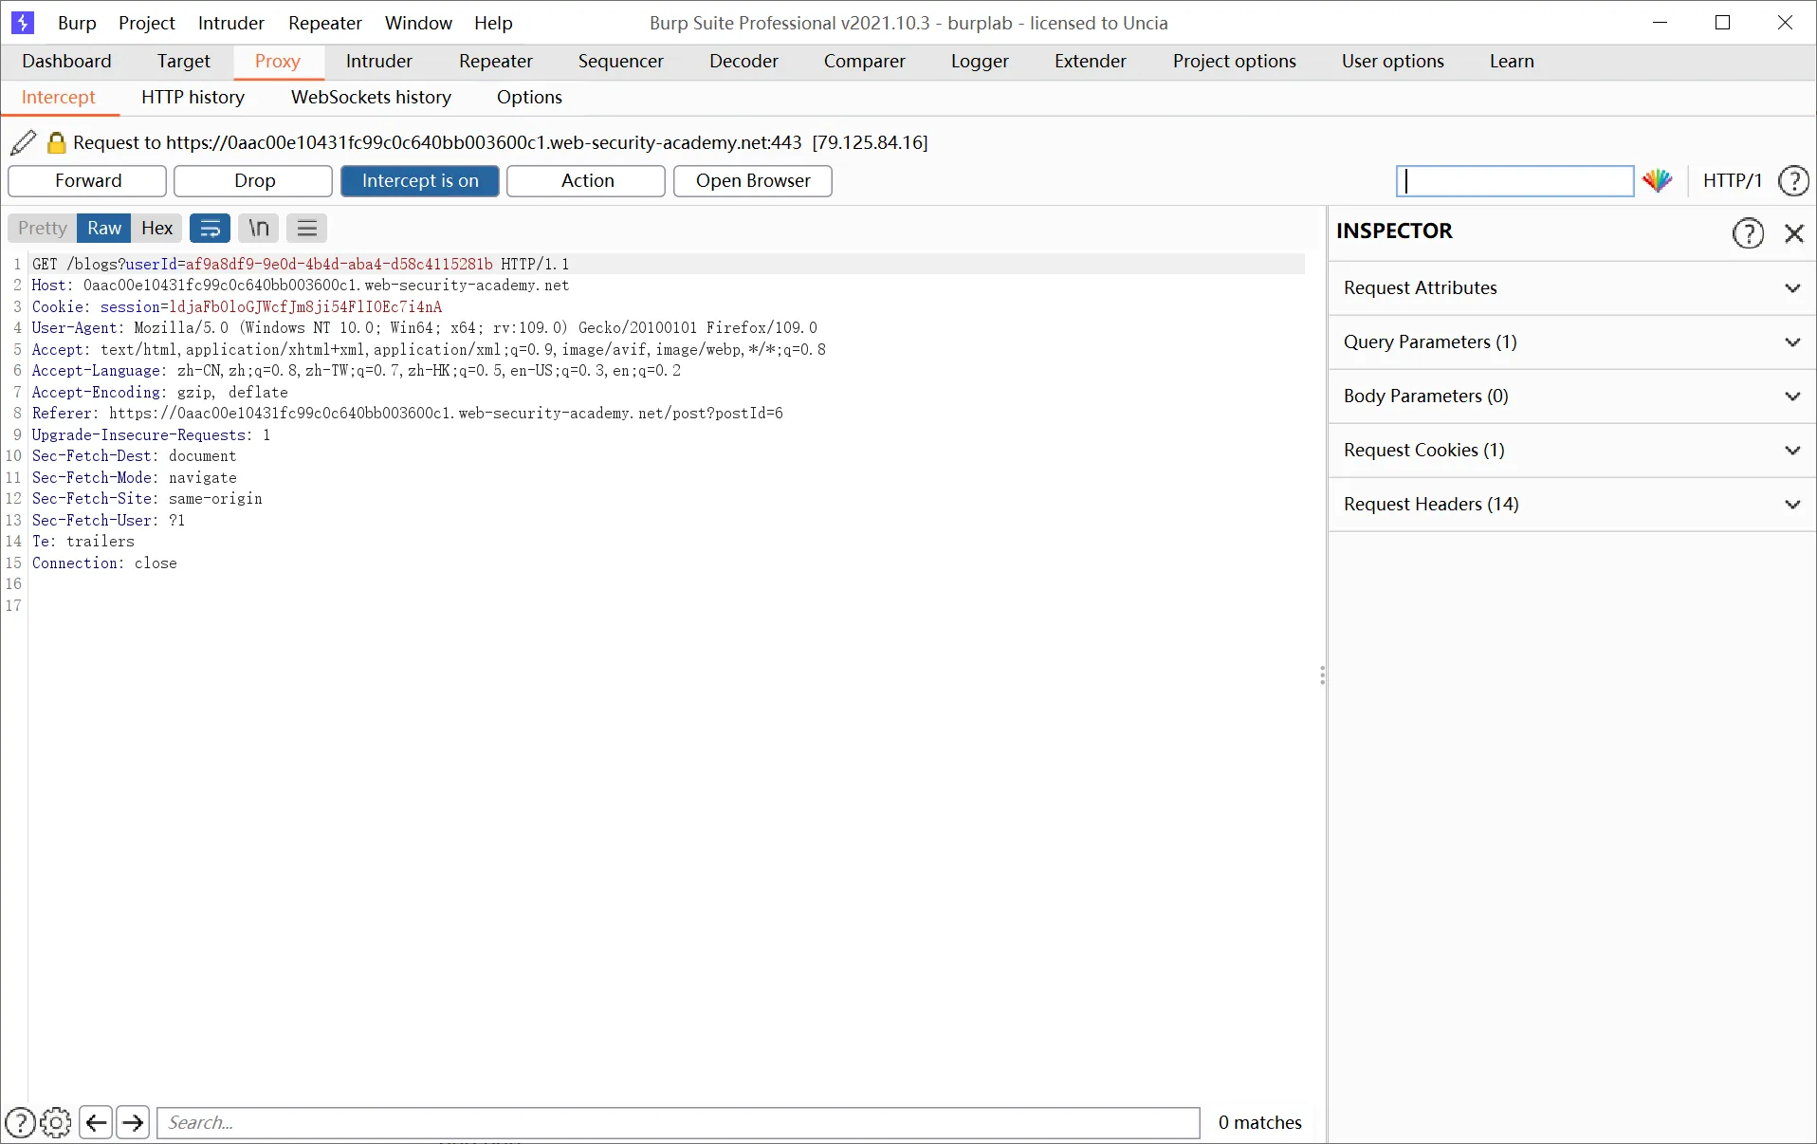Click the Referer header line

coord(408,414)
